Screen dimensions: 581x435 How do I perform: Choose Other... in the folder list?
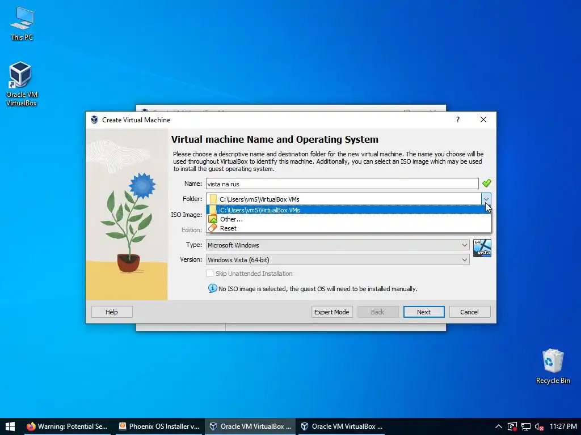348,219
